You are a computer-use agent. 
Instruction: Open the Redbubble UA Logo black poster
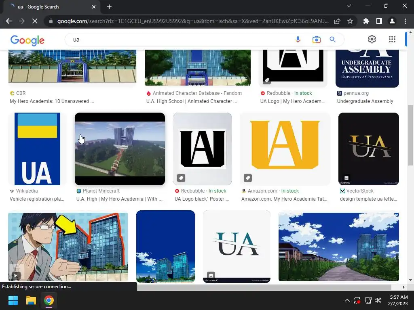tap(202, 149)
